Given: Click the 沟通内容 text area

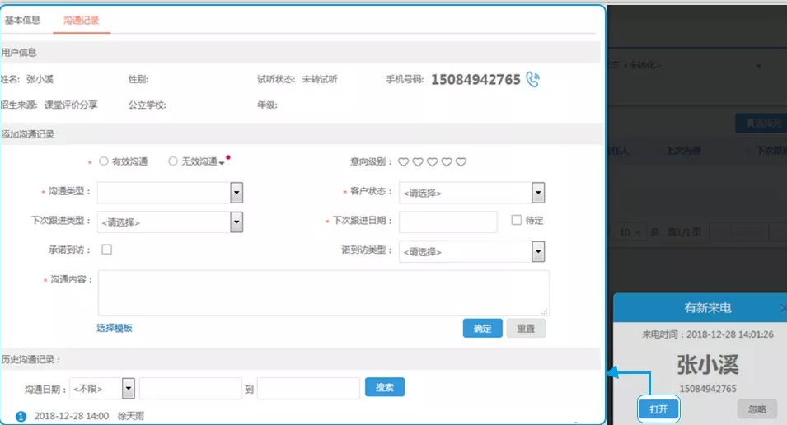Looking at the screenshot, I should pos(323,292).
